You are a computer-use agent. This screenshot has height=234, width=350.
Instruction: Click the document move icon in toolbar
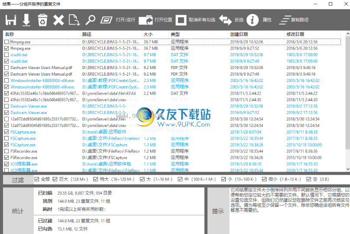tap(74, 20)
